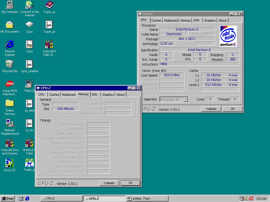Open Graphics tab in the Processor CPU-Z window

tap(210, 21)
